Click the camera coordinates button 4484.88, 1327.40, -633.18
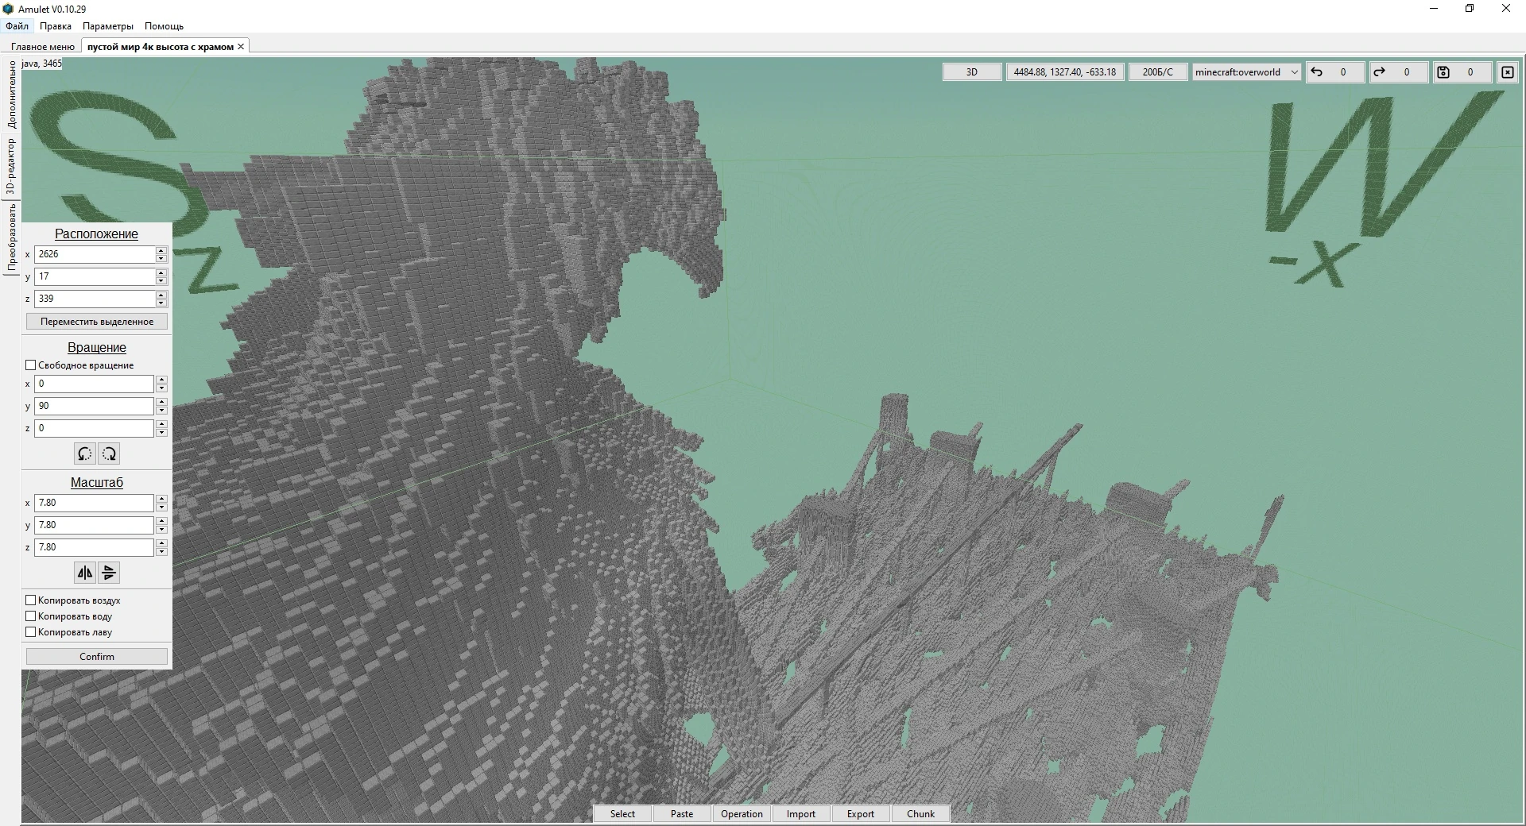Viewport: 1526px width, 826px height. [x=1065, y=72]
